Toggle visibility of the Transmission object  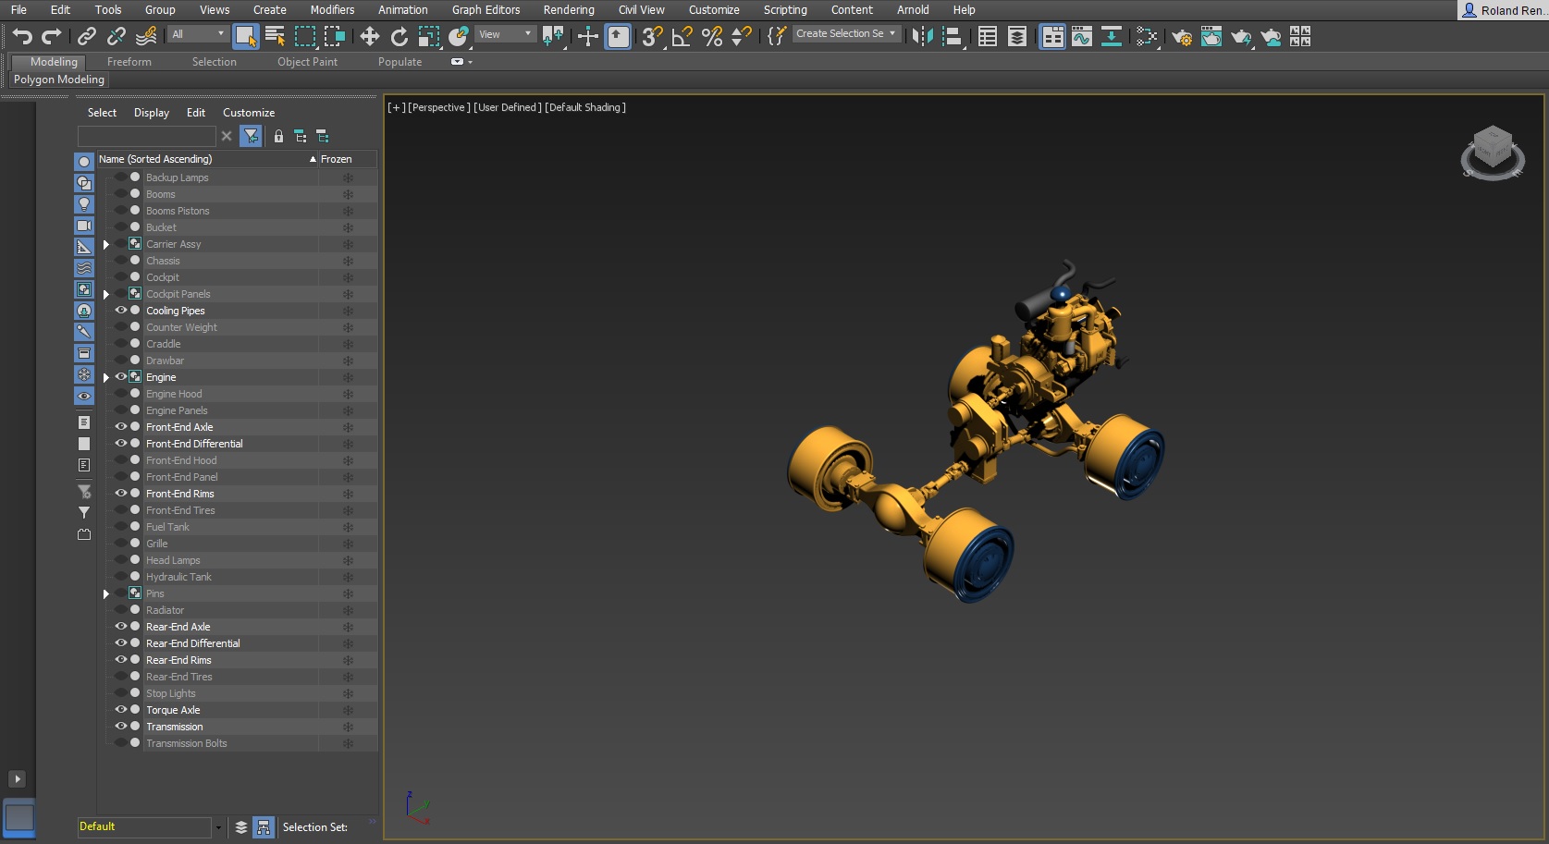pos(120,727)
